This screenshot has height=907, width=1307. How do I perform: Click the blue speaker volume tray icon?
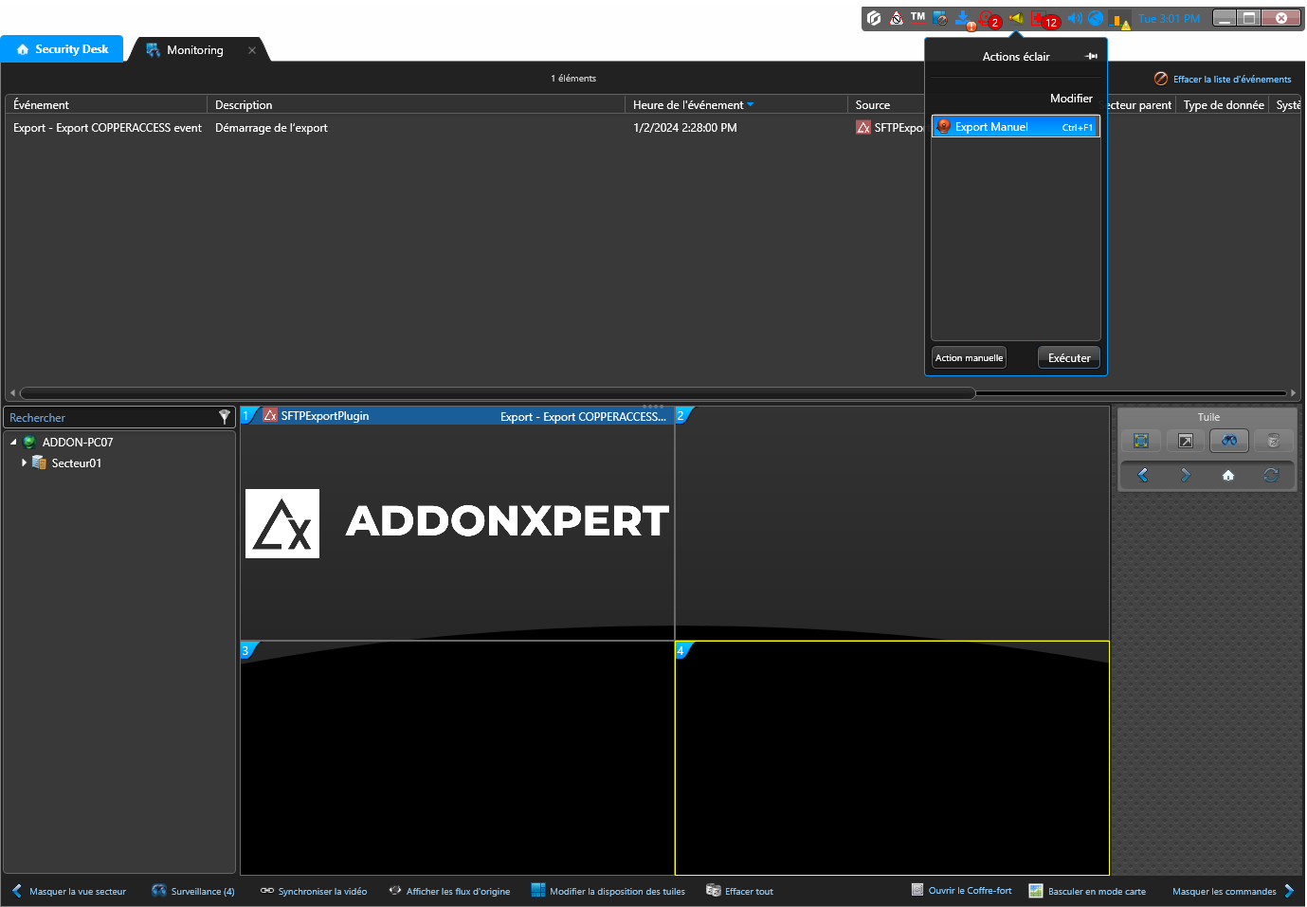point(1074,19)
